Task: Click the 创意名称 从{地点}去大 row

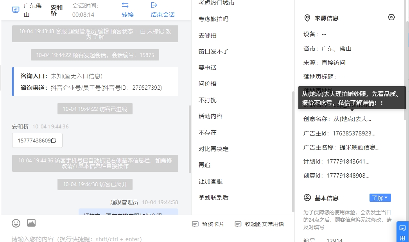Action: (337, 119)
